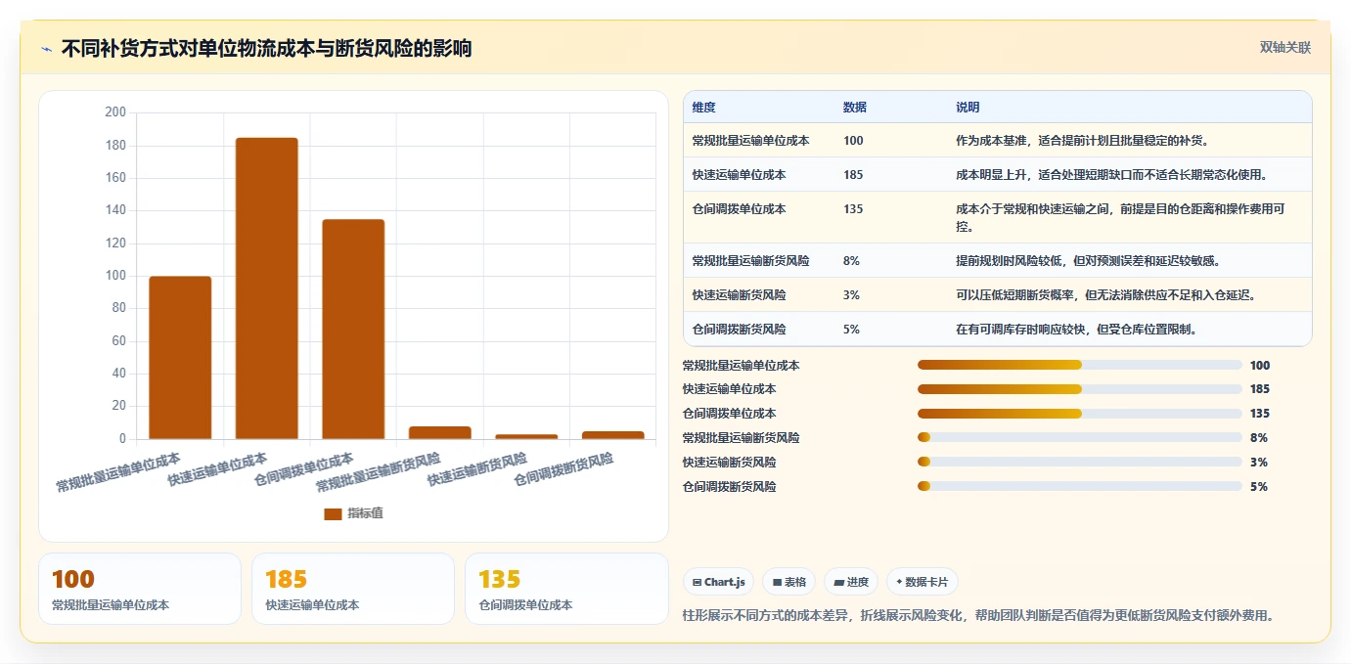Screen dimensions: 1351x664
Task: Click the 常规批量运输断货风险 bar in chart
Action: [440, 432]
